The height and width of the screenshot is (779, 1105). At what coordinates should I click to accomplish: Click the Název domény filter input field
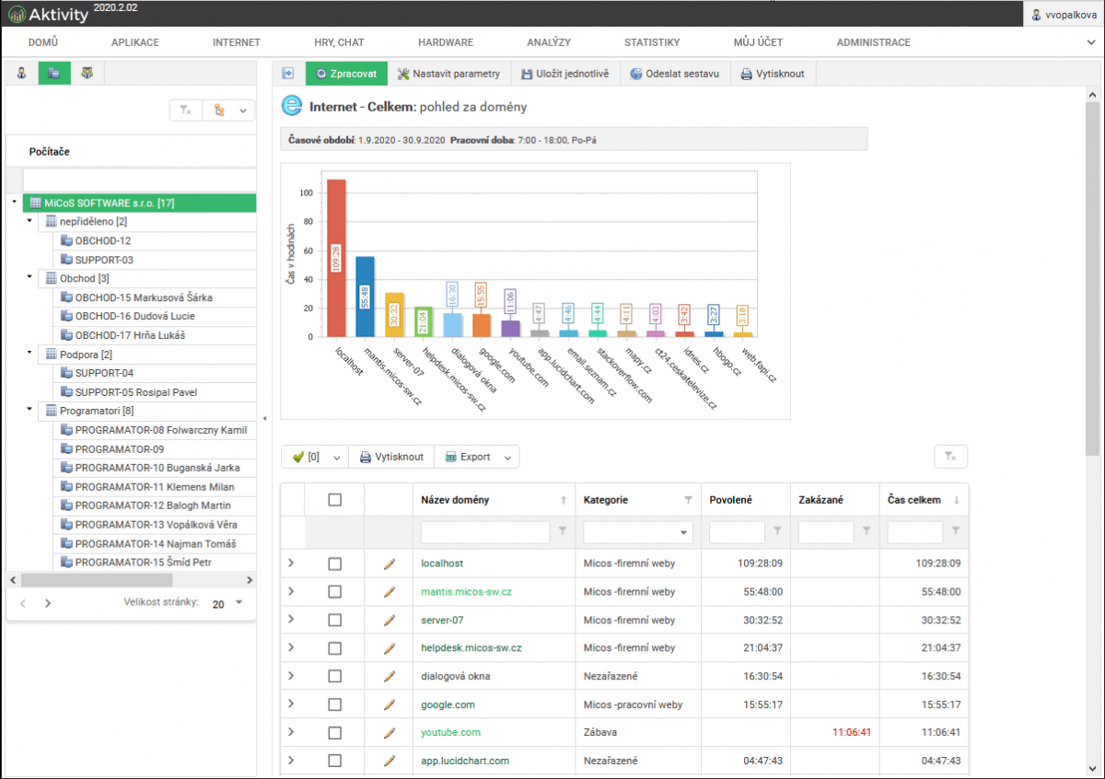coord(485,532)
